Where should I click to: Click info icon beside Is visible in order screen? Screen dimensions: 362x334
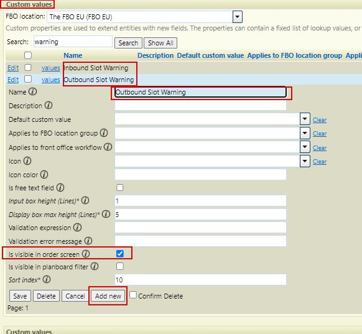(x=86, y=254)
